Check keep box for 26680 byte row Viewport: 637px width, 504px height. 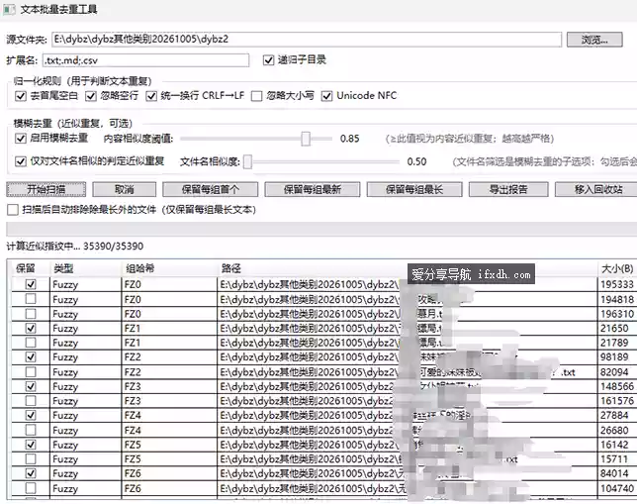[31, 430]
